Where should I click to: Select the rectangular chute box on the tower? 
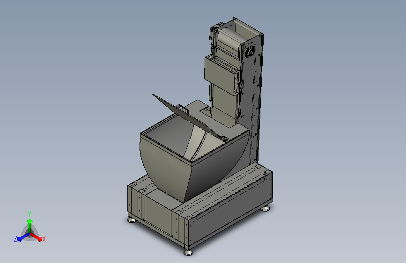pos(221,75)
